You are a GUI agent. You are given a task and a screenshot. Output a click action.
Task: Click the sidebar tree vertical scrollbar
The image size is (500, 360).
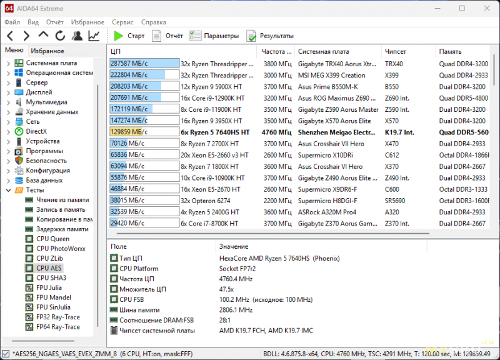tap(97, 206)
